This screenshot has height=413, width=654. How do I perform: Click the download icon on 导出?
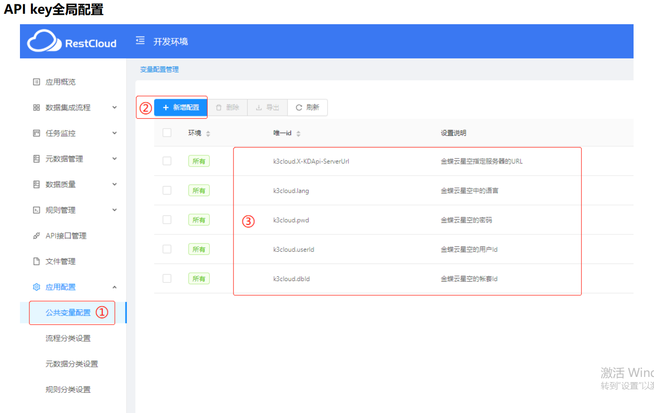click(x=259, y=108)
